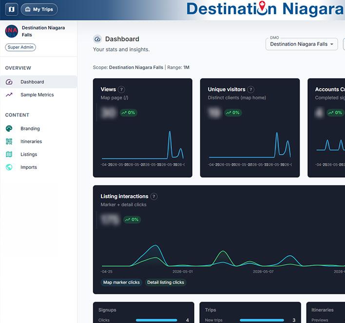Click the "Itineraries" card title at bottom

click(323, 310)
